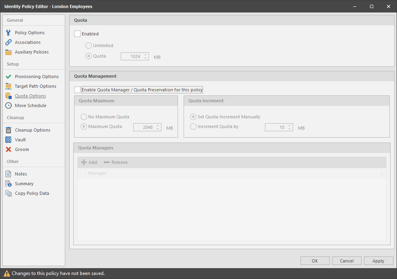Click the Cancel button
397x279 pixels.
[x=347, y=261]
